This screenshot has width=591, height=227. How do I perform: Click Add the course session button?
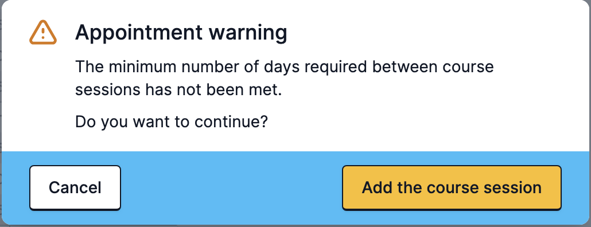click(x=452, y=187)
